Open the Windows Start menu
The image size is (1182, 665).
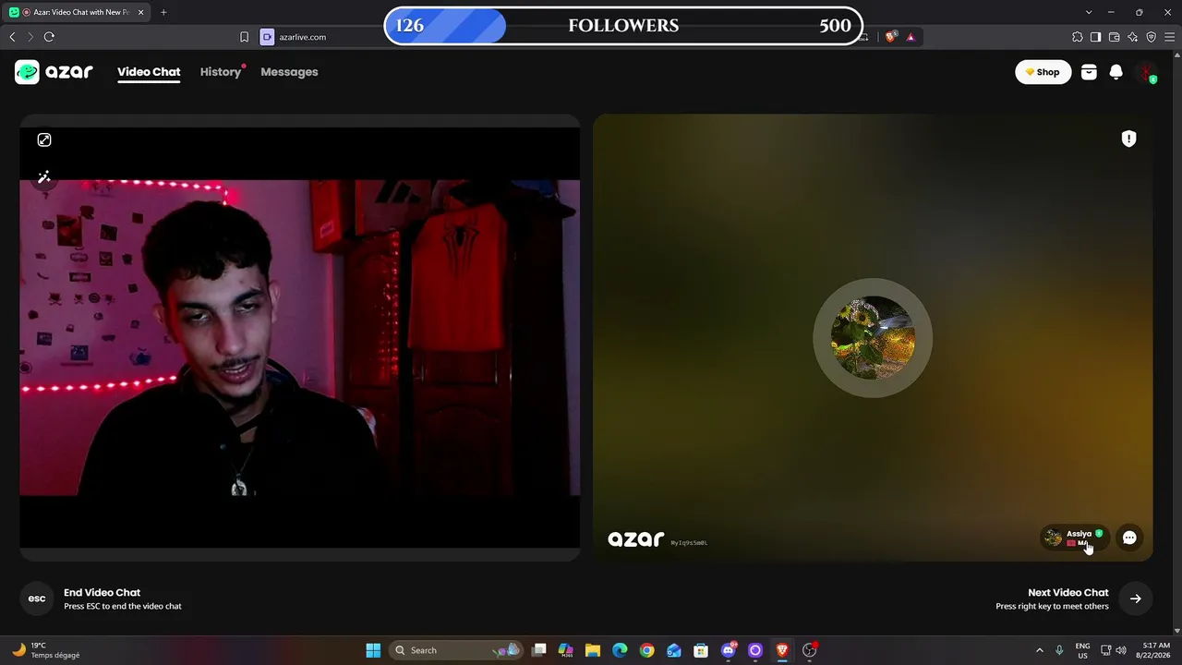373,650
